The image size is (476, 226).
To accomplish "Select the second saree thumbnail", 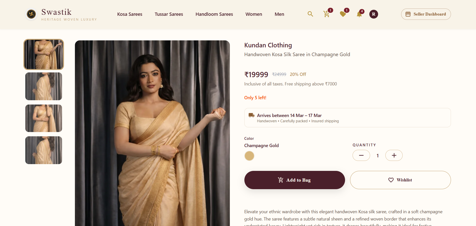I will click(x=43, y=86).
